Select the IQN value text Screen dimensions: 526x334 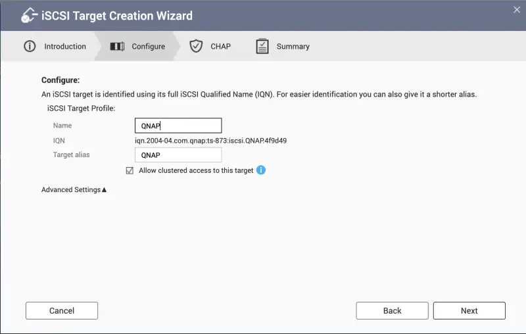210,141
